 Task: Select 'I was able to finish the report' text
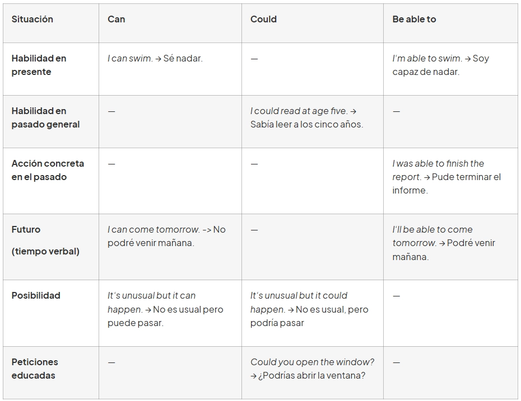(446, 177)
